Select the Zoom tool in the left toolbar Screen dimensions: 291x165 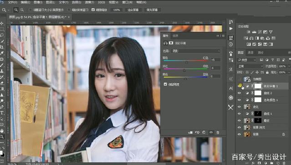[2, 137]
